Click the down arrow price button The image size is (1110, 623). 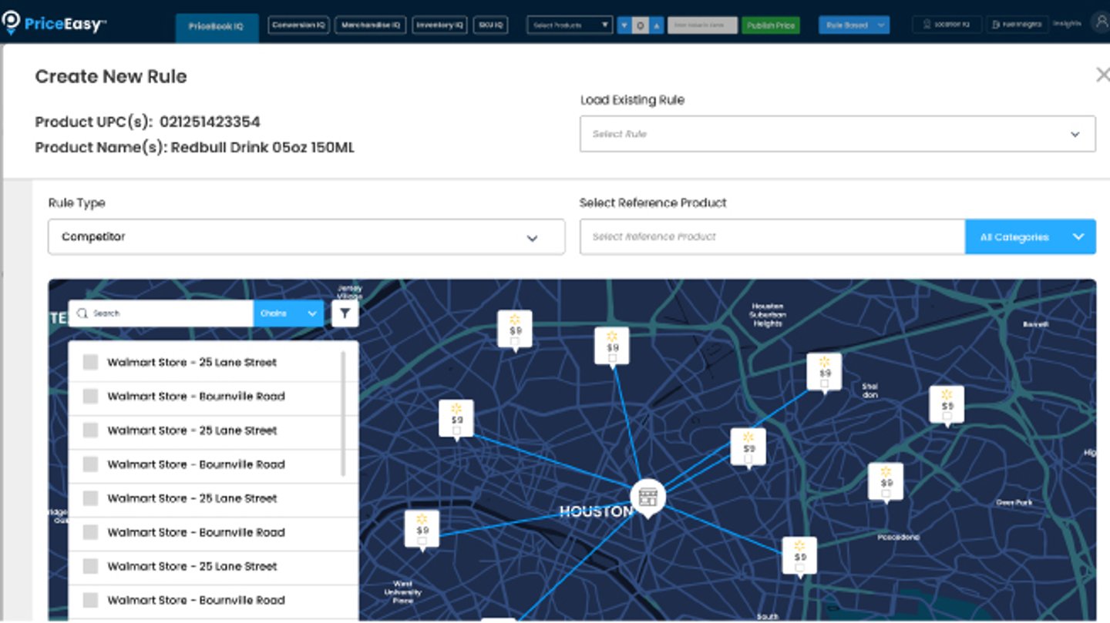tap(624, 25)
